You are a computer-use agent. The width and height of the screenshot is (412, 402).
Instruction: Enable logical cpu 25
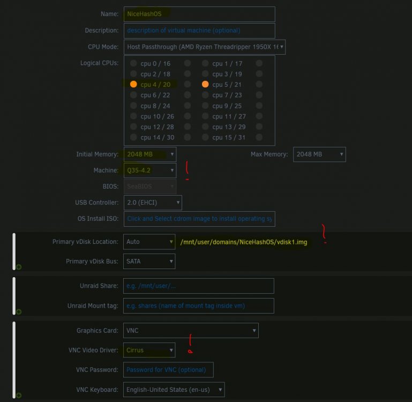tap(259, 106)
